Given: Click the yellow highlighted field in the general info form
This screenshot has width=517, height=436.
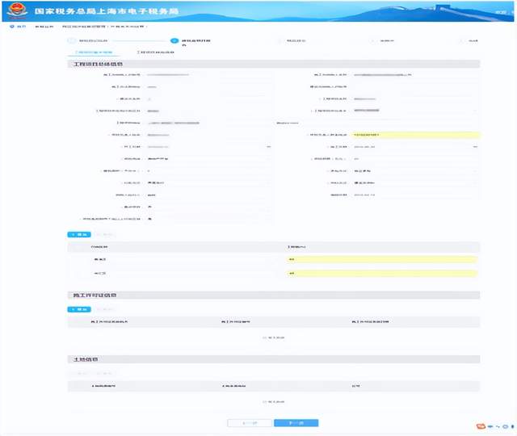Looking at the screenshot, I should pyautogui.click(x=416, y=135).
